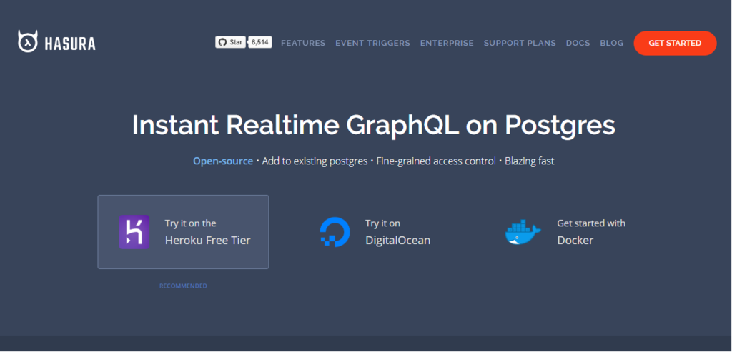Click the Hasura logo icon
Screen dimensions: 732x352
[28, 41]
